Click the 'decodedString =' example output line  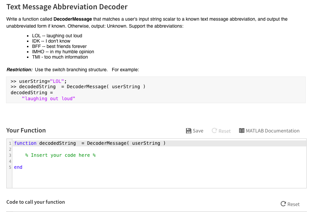pos(32,93)
